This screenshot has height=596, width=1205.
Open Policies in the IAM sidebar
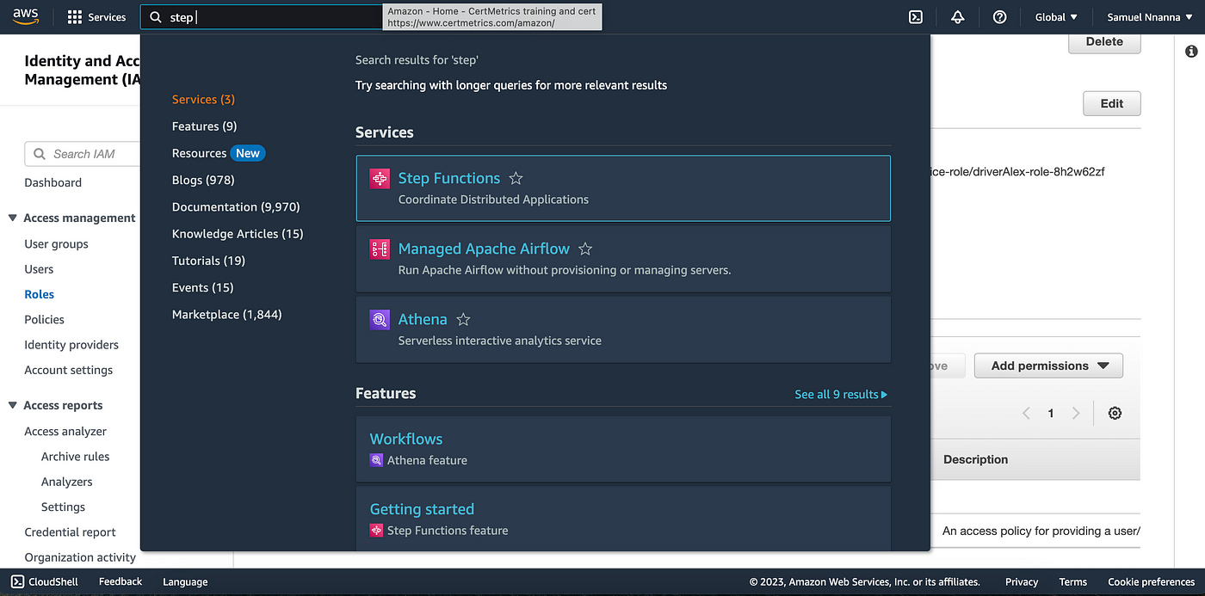44,319
